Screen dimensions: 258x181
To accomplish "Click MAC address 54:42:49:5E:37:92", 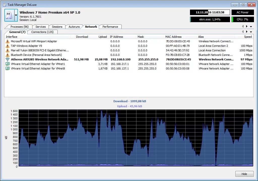I will pos(178,50).
